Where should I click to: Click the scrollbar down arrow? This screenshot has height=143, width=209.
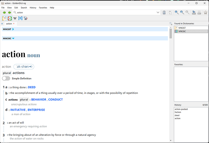pos(171,141)
